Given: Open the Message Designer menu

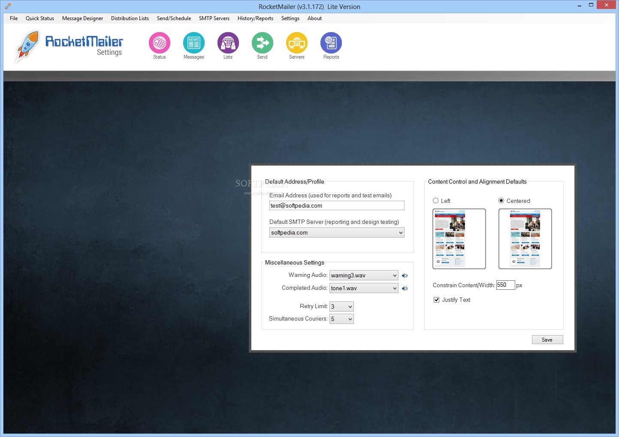Looking at the screenshot, I should coord(83,18).
